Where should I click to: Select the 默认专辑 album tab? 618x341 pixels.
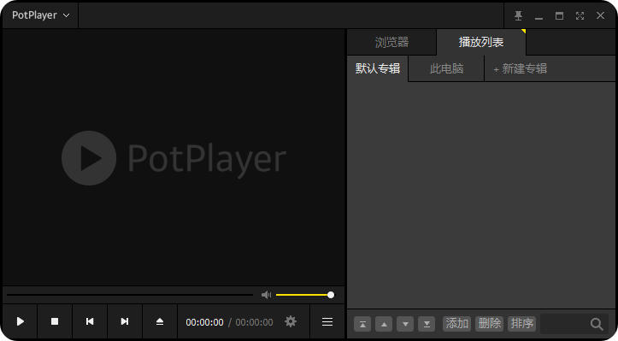[378, 68]
